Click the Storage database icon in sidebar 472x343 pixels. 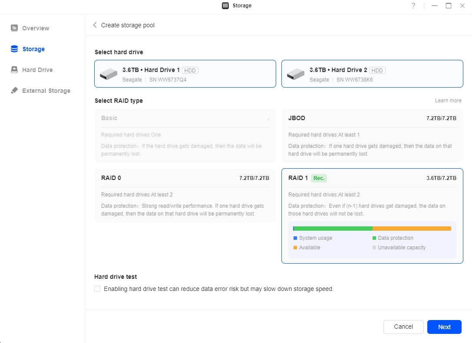(x=14, y=49)
